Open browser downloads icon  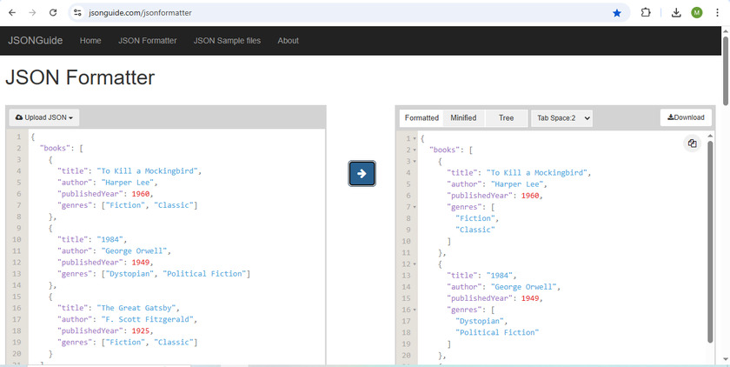(676, 13)
